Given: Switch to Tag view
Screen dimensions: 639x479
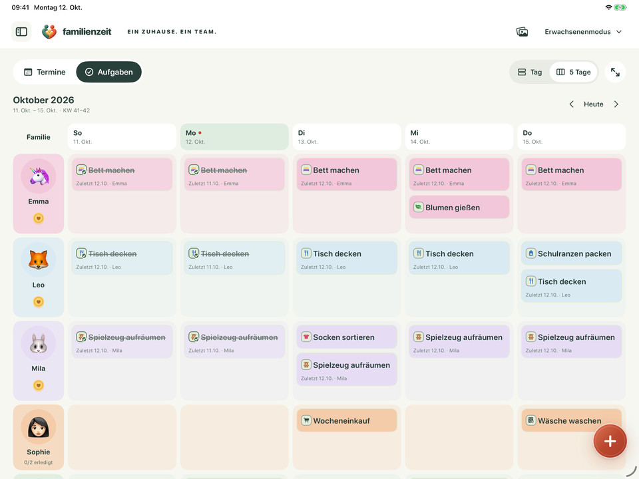Looking at the screenshot, I should tap(530, 72).
